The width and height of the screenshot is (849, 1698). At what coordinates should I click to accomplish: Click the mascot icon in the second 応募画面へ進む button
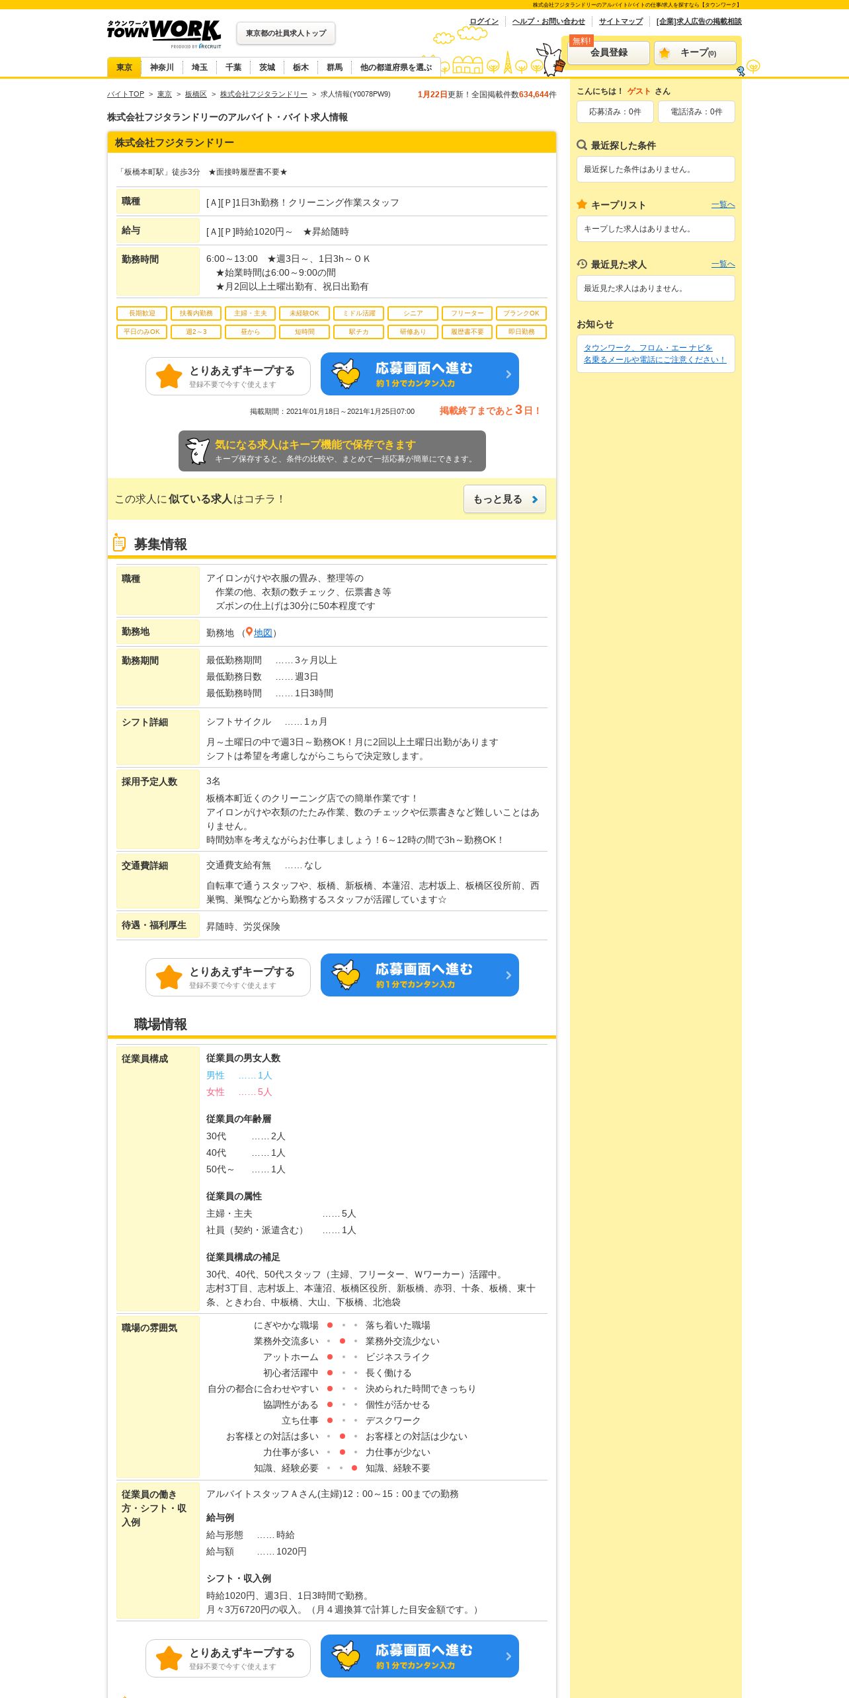click(x=346, y=975)
